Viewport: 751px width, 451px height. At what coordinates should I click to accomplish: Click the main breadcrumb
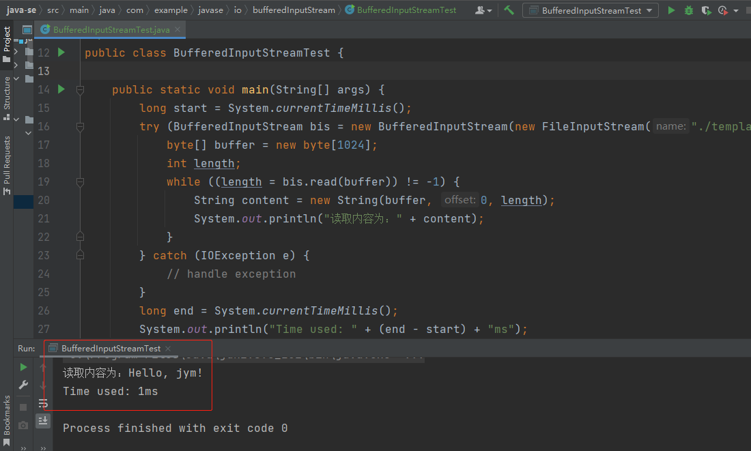coord(79,10)
